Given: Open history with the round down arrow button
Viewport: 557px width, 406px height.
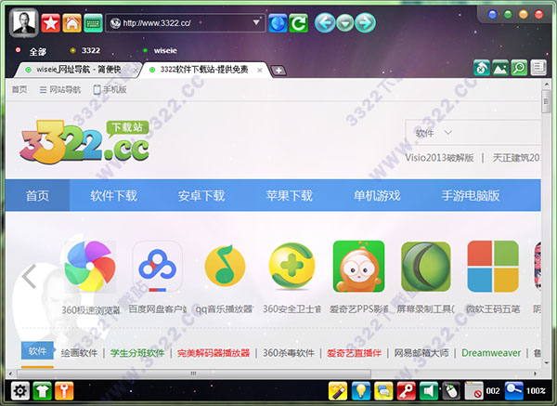Looking at the screenshot, I should point(345,23).
